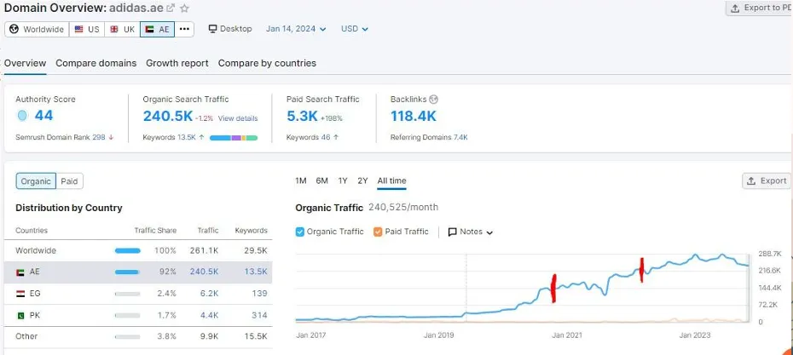793x355 pixels.
Task: Click Organic Search Traffic 240.5K value
Action: [x=167, y=116]
